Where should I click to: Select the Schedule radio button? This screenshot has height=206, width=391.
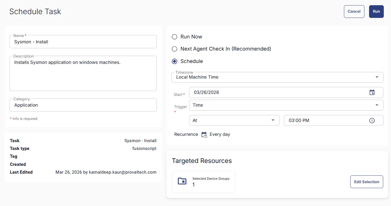[x=174, y=61]
